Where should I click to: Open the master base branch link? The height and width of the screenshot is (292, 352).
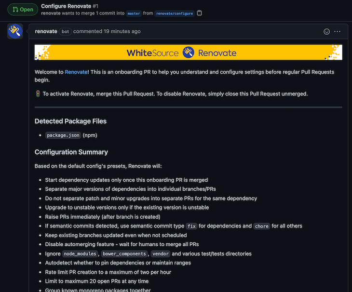134,13
